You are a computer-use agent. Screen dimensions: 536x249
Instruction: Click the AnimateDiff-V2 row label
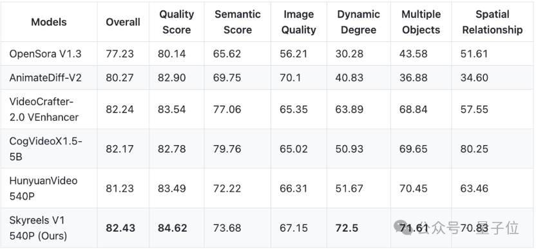point(46,78)
